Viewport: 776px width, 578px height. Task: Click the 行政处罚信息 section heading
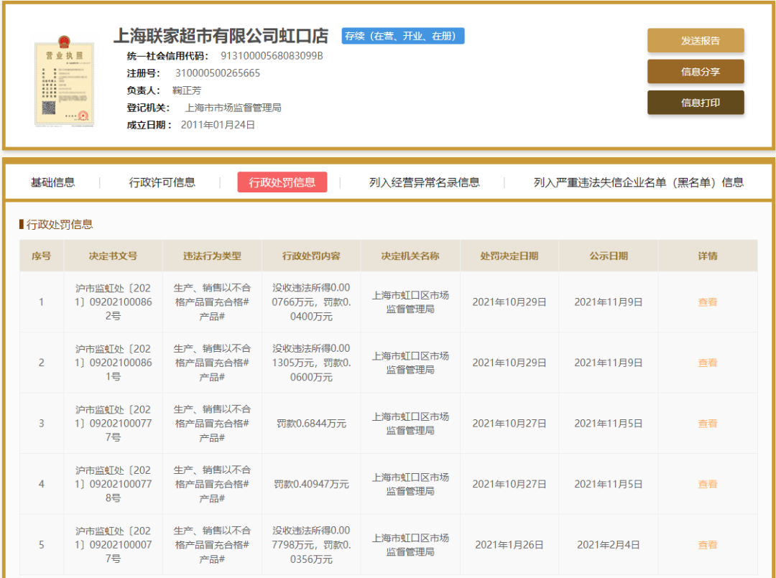(60, 225)
